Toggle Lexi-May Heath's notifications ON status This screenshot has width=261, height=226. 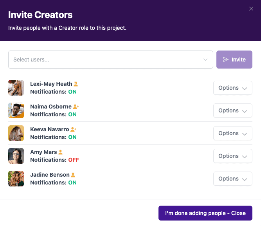tap(72, 92)
